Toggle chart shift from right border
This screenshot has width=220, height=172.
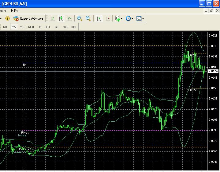click(x=107, y=18)
